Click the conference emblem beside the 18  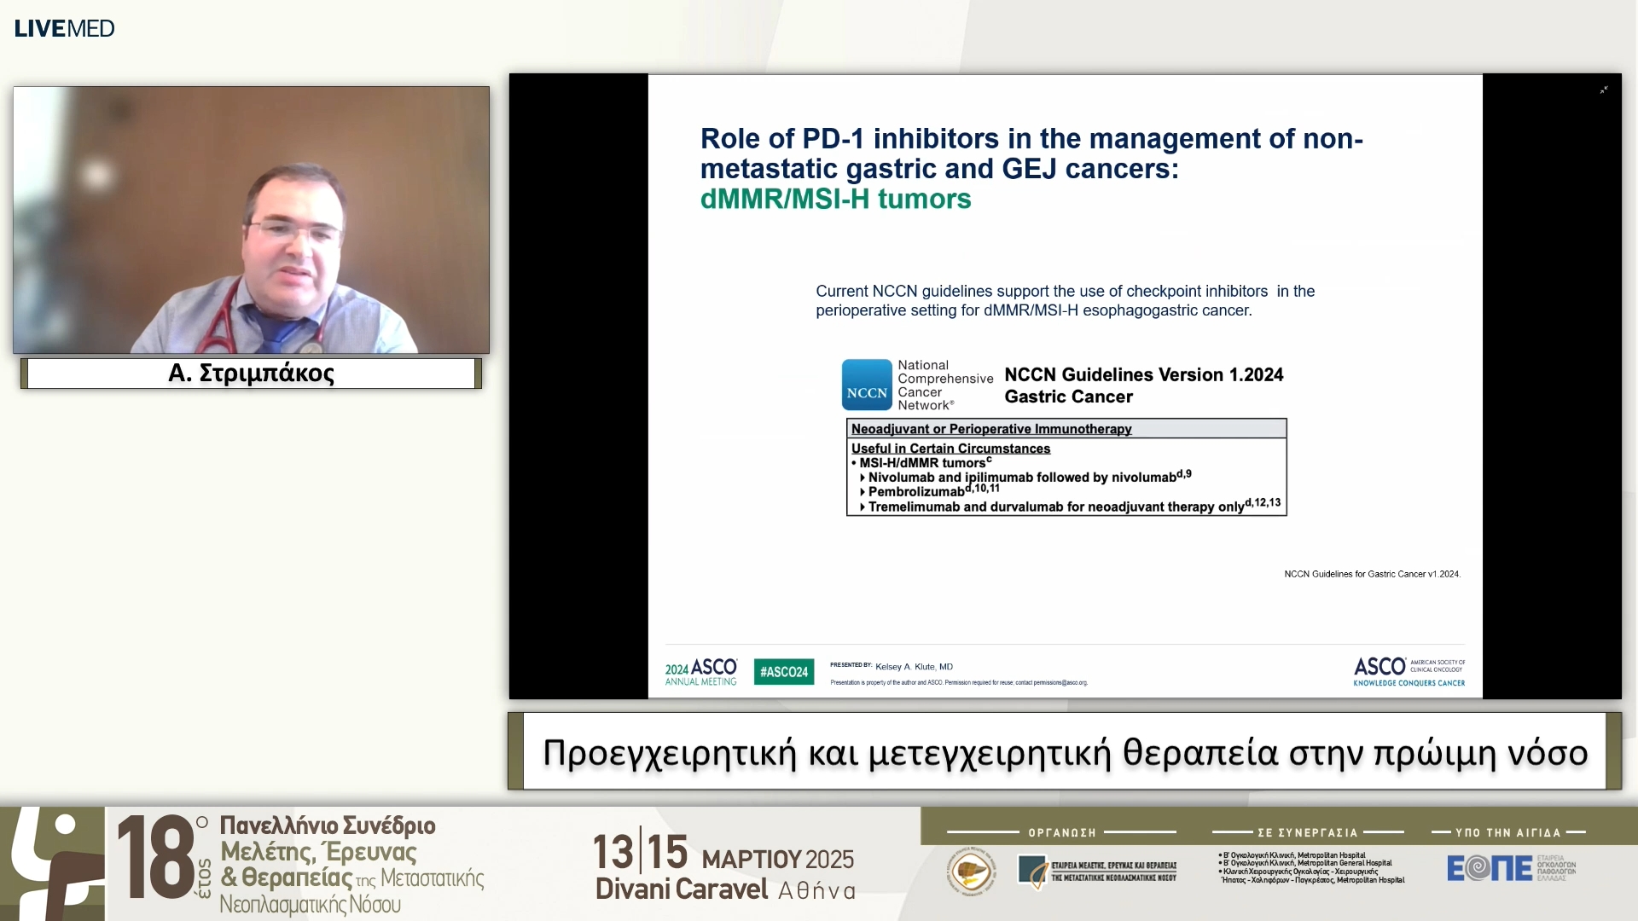coord(53,863)
